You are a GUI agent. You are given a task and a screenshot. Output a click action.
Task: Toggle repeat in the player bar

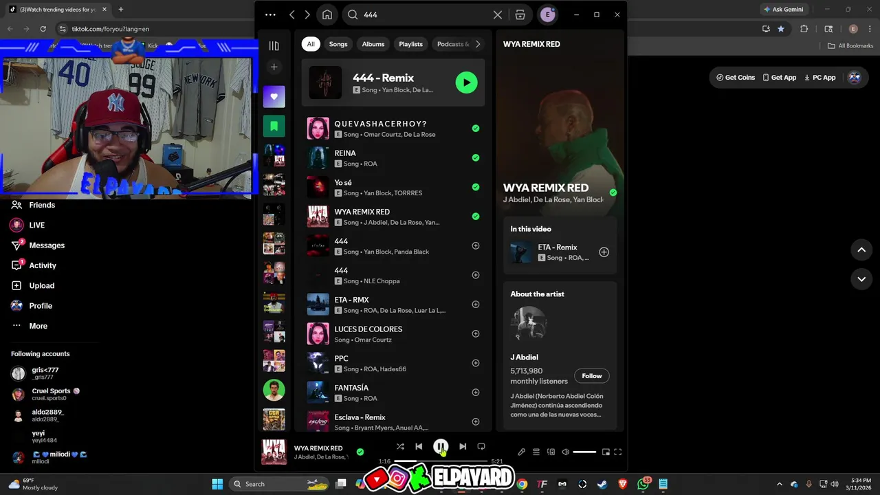481,447
